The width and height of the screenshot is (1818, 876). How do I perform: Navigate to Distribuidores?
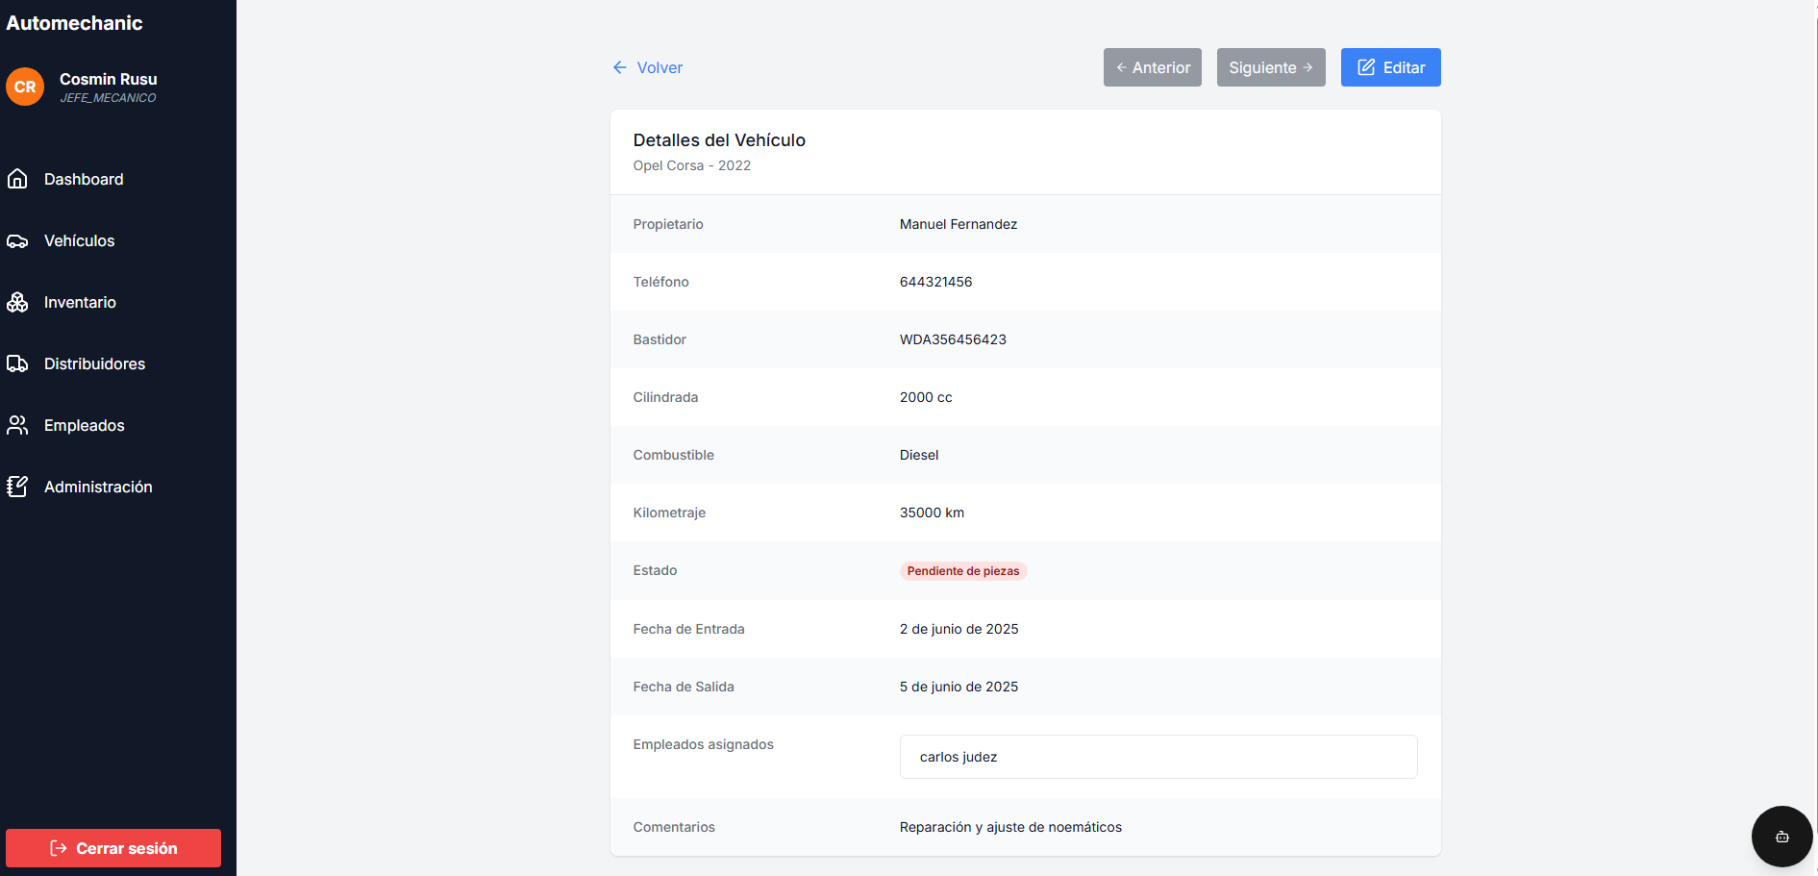[94, 364]
